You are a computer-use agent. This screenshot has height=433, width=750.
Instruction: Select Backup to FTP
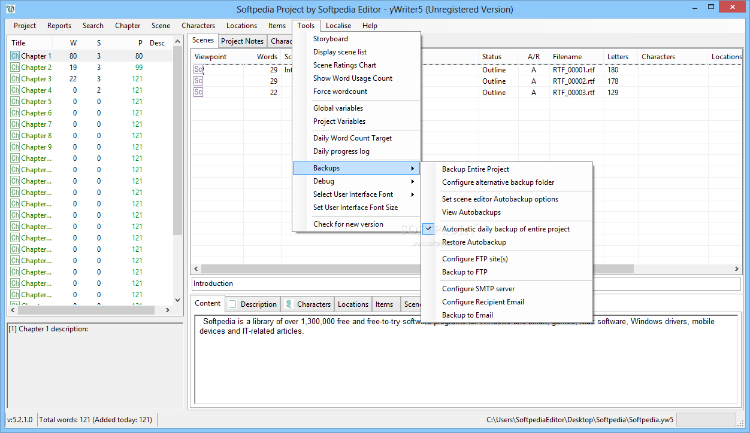click(507, 272)
